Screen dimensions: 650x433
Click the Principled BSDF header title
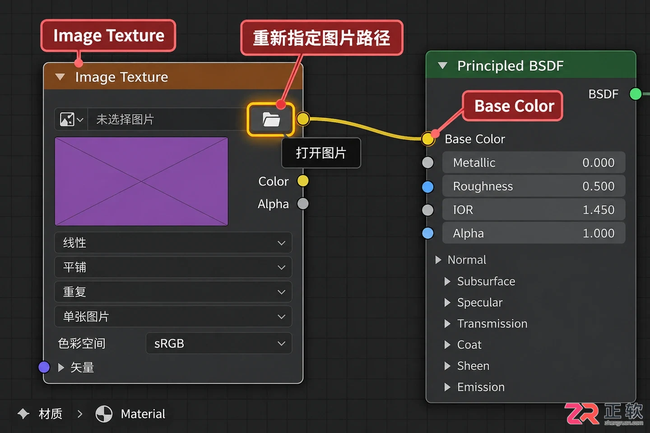511,66
